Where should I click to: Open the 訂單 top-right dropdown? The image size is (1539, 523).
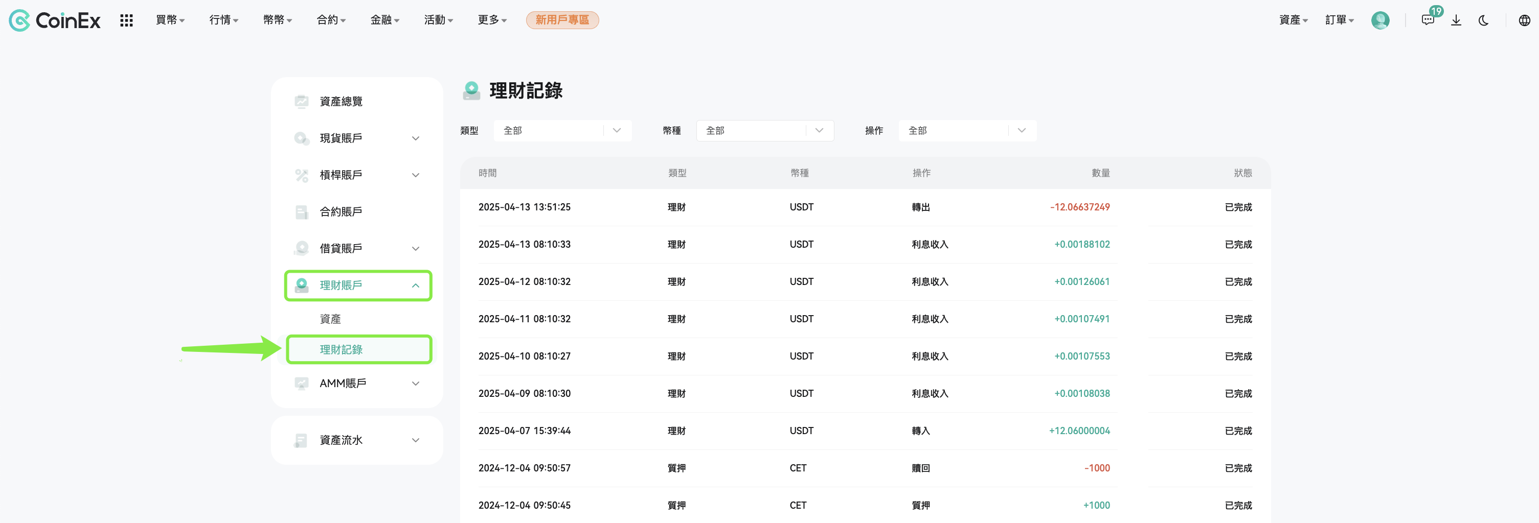(1340, 20)
